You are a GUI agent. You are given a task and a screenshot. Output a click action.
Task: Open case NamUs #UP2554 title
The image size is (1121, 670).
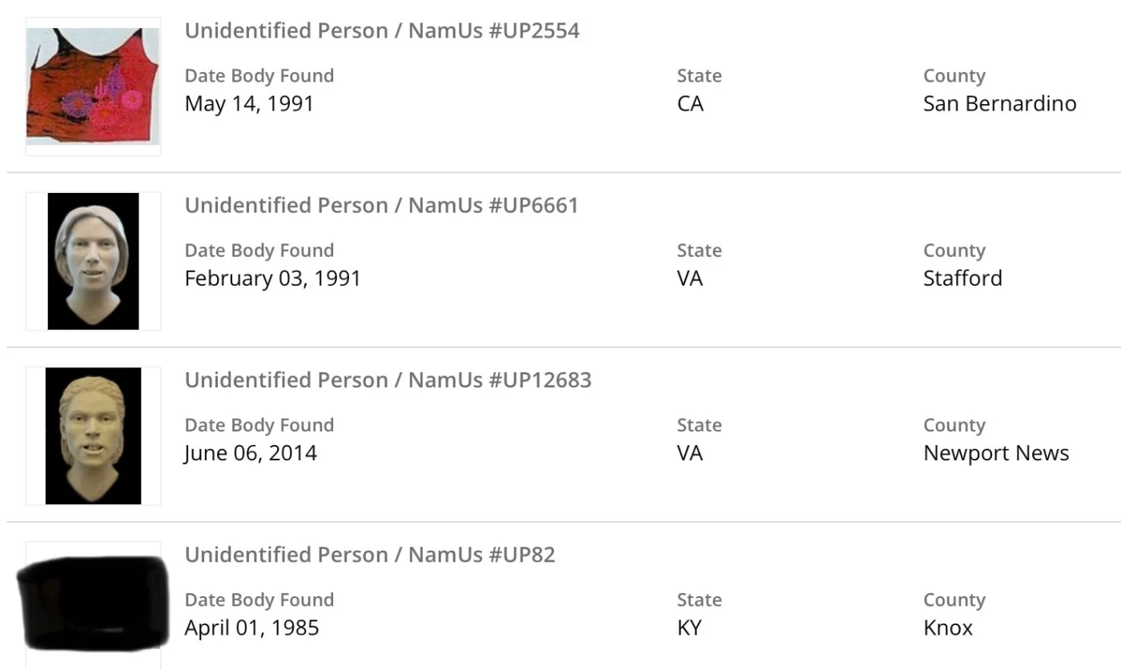click(x=382, y=30)
